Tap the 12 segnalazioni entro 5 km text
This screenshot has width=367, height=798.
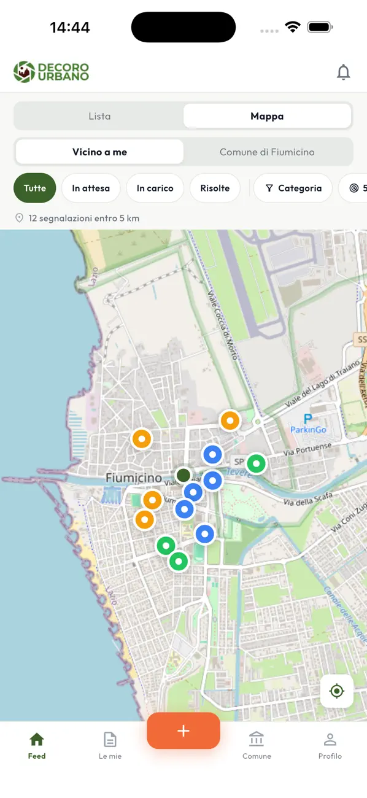84,218
